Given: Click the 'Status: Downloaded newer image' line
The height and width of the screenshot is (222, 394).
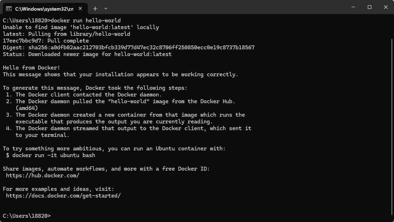Looking at the screenshot, I should coord(87,54).
